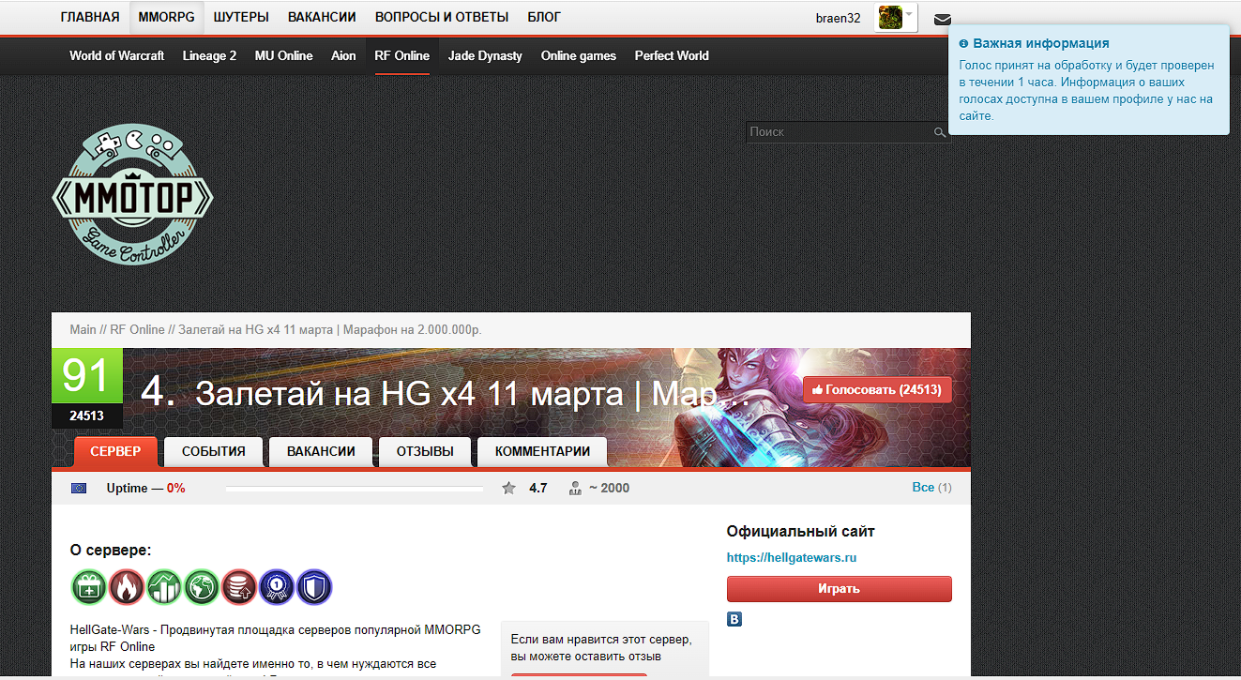Click the 24513 votes counter under score
The image size is (1241, 680).
tap(86, 416)
